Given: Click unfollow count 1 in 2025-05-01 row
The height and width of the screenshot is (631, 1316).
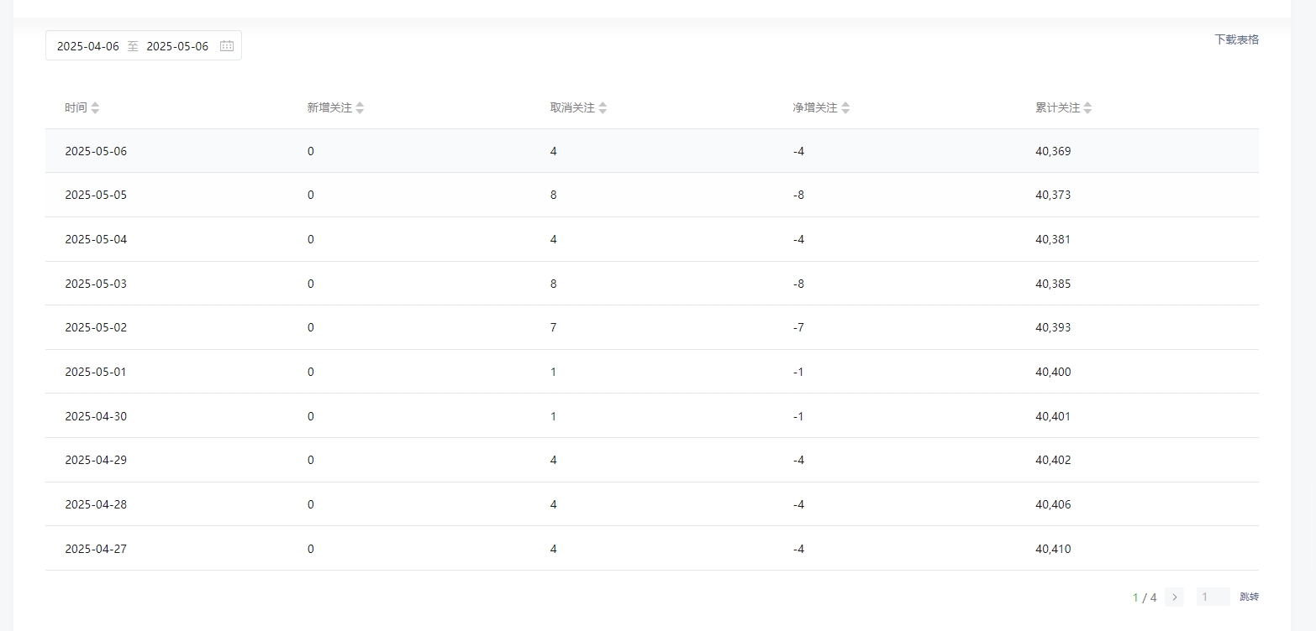Looking at the screenshot, I should [x=553, y=373].
